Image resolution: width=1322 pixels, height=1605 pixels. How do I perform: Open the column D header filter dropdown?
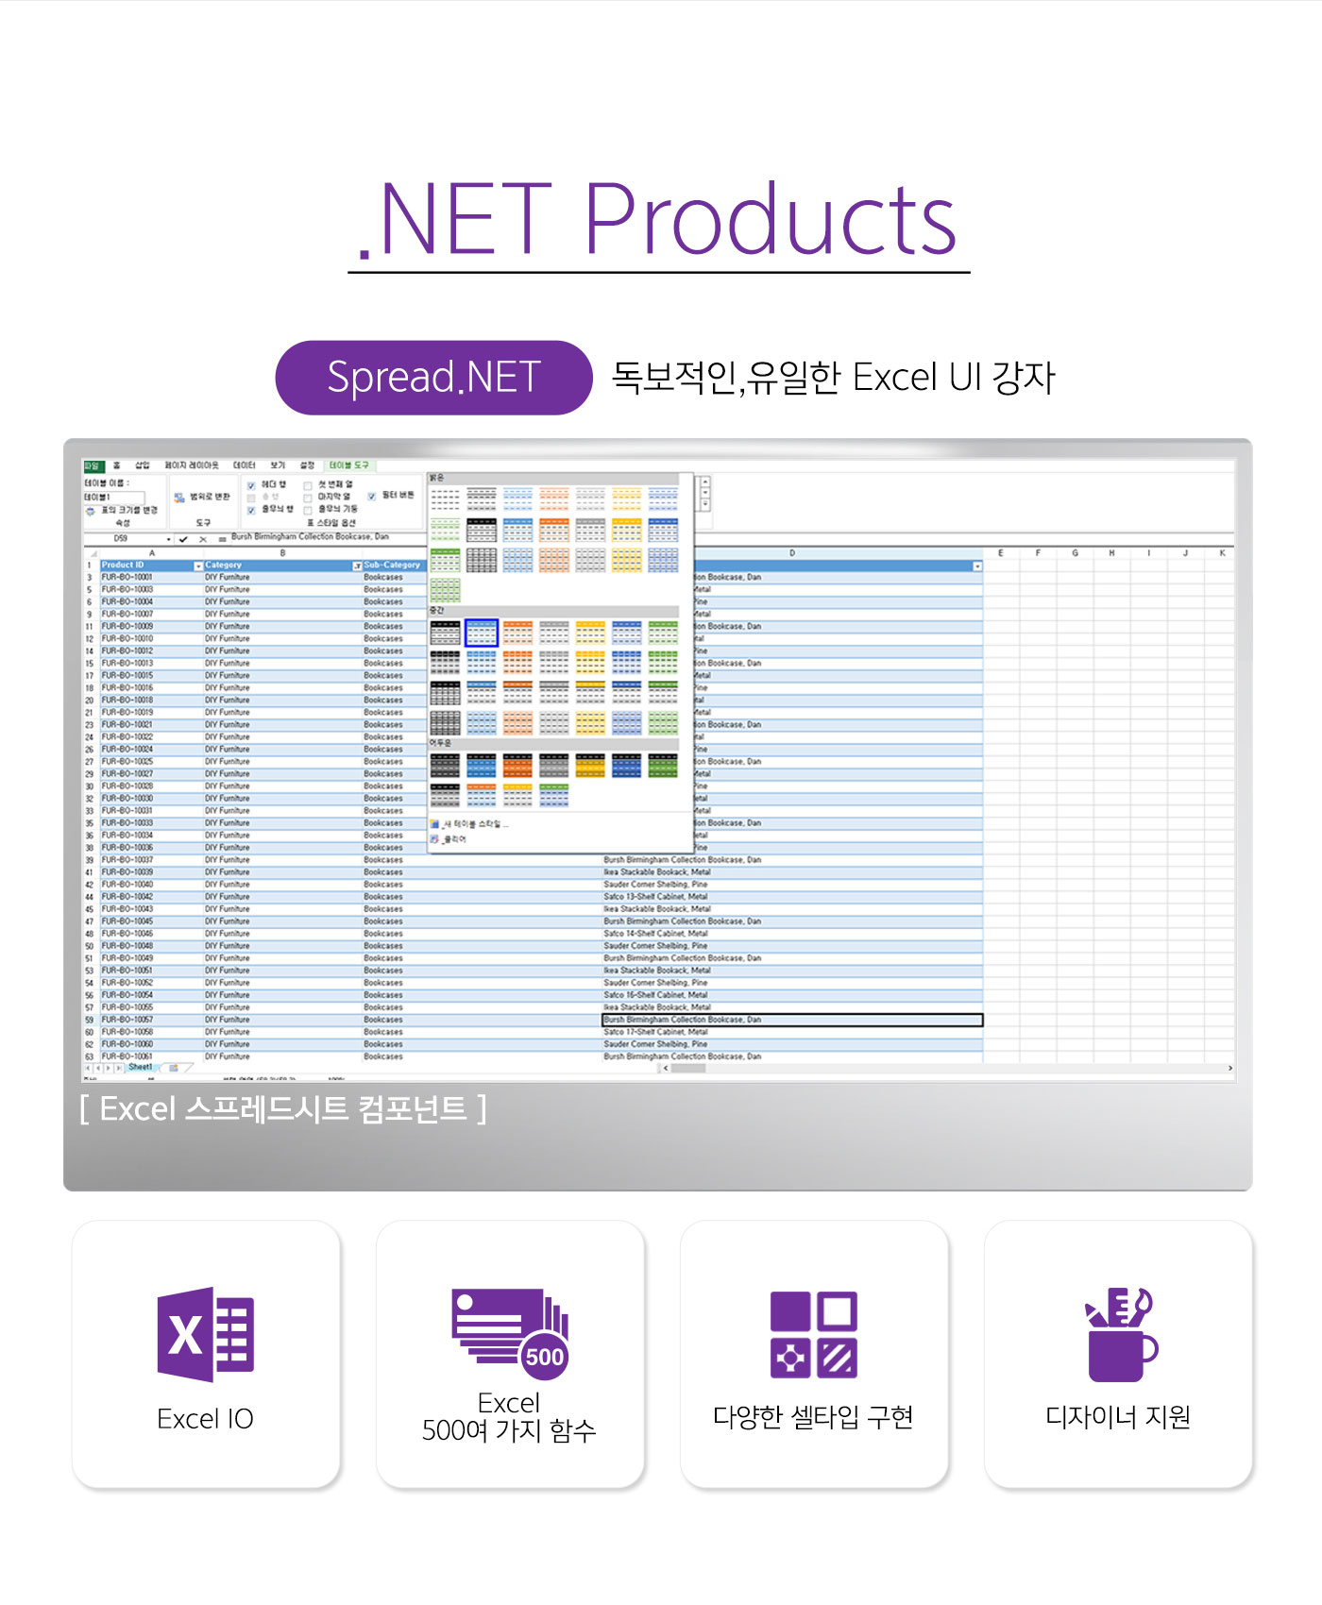click(x=977, y=566)
